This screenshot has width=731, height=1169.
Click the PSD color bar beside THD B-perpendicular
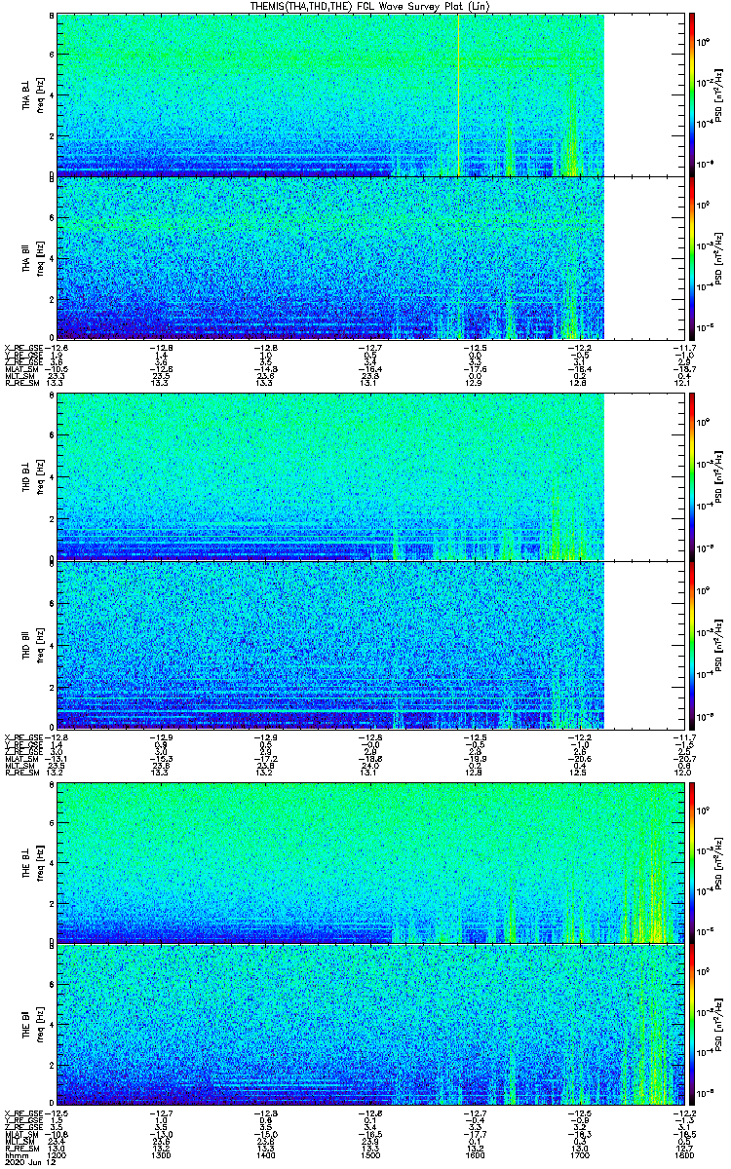[x=692, y=477]
